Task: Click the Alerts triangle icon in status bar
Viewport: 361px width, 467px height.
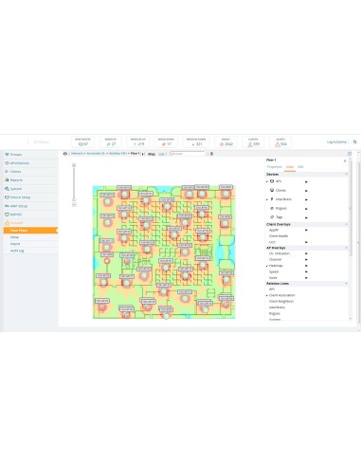Action: point(278,144)
